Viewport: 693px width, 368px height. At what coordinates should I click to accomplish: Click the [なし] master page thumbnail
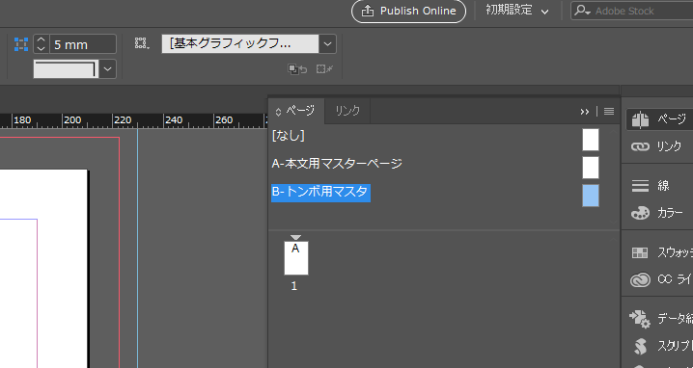click(x=591, y=140)
